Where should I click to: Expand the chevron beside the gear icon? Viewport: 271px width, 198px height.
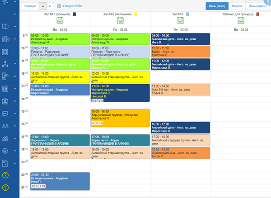(x=15, y=151)
